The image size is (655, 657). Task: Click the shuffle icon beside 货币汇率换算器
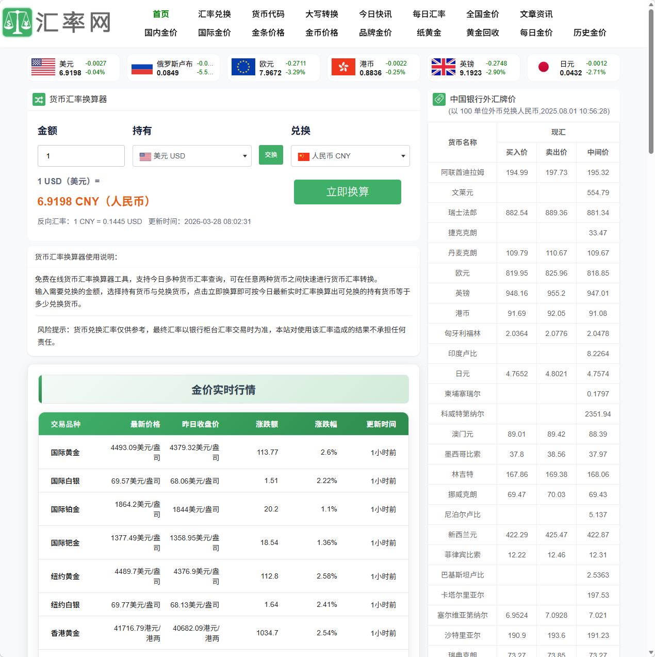[x=39, y=100]
